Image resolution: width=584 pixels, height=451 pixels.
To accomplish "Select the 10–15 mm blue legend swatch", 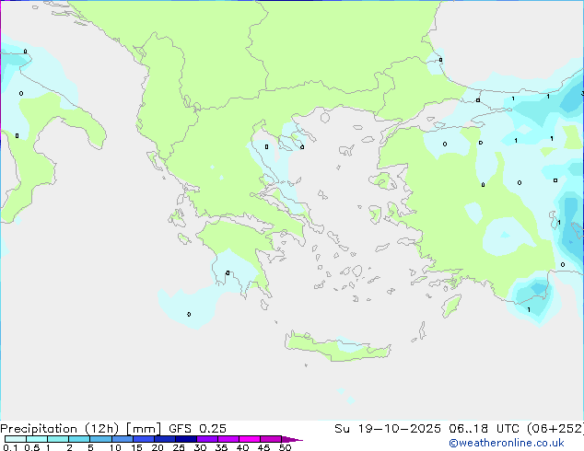I will point(123,439).
